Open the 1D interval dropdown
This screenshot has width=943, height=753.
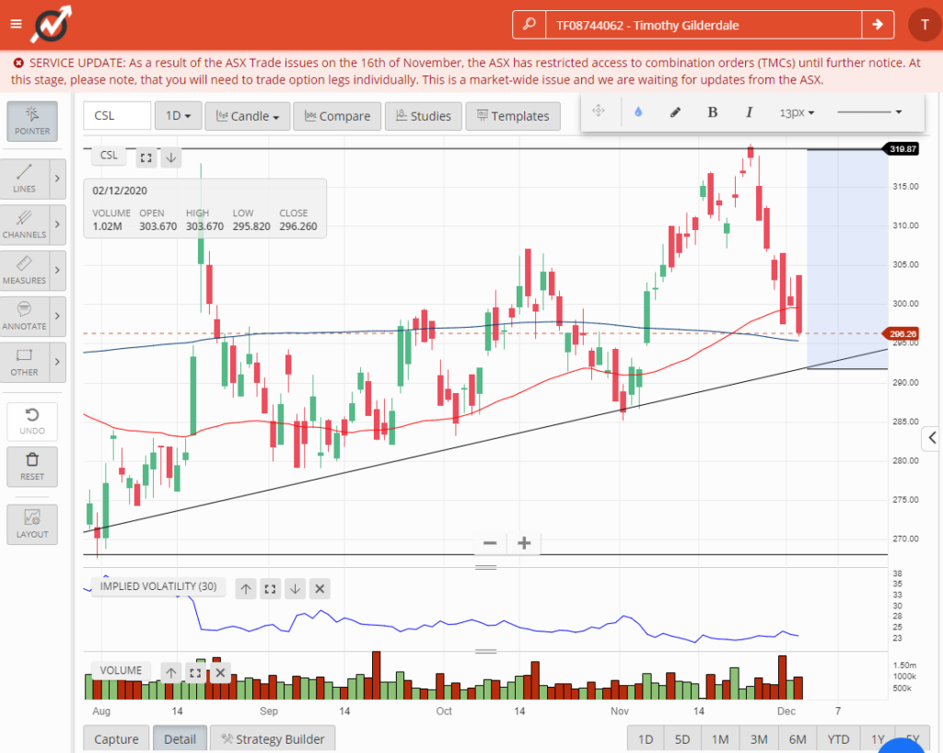178,116
